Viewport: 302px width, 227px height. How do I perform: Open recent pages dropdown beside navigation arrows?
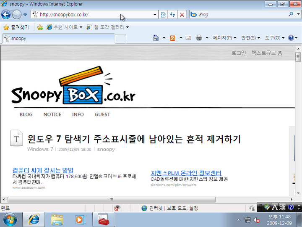click(x=25, y=15)
